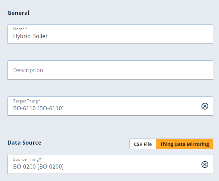Click empty area right of Hybrid Boiler
Image resolution: width=219 pixels, height=181 pixels.
(130, 36)
